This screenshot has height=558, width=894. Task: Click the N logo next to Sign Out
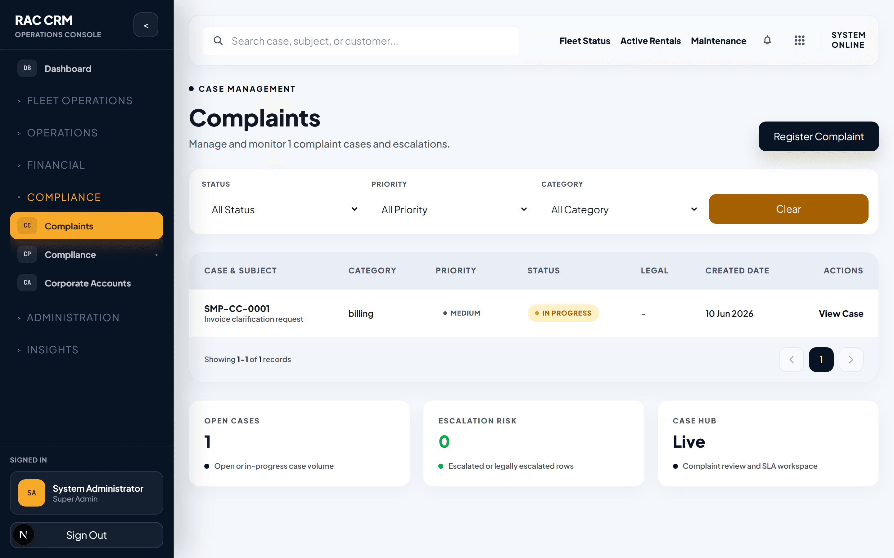pyautogui.click(x=23, y=535)
